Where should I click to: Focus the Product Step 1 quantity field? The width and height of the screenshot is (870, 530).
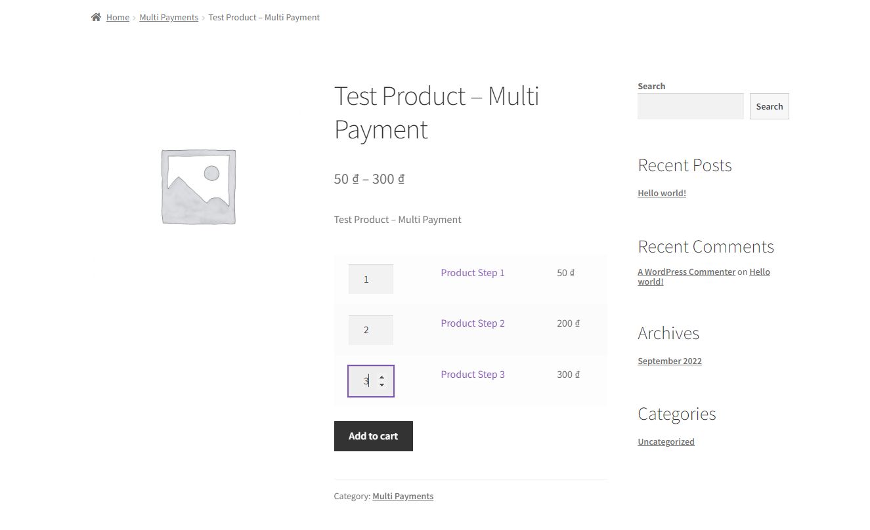(x=370, y=279)
